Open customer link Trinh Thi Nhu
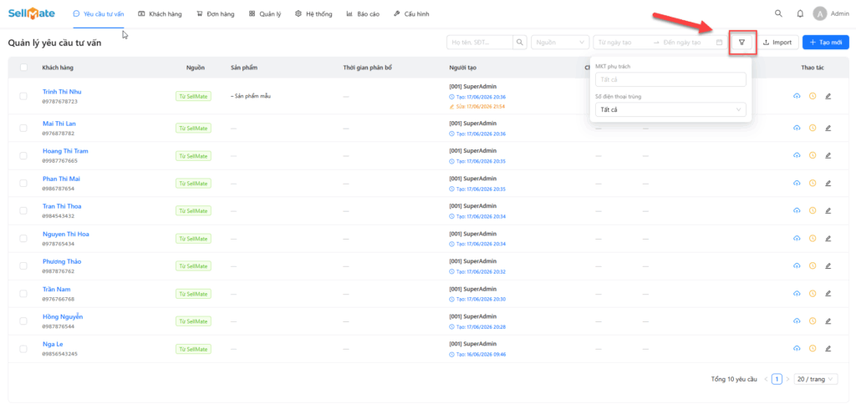This screenshot has height=419, width=856. [x=62, y=92]
